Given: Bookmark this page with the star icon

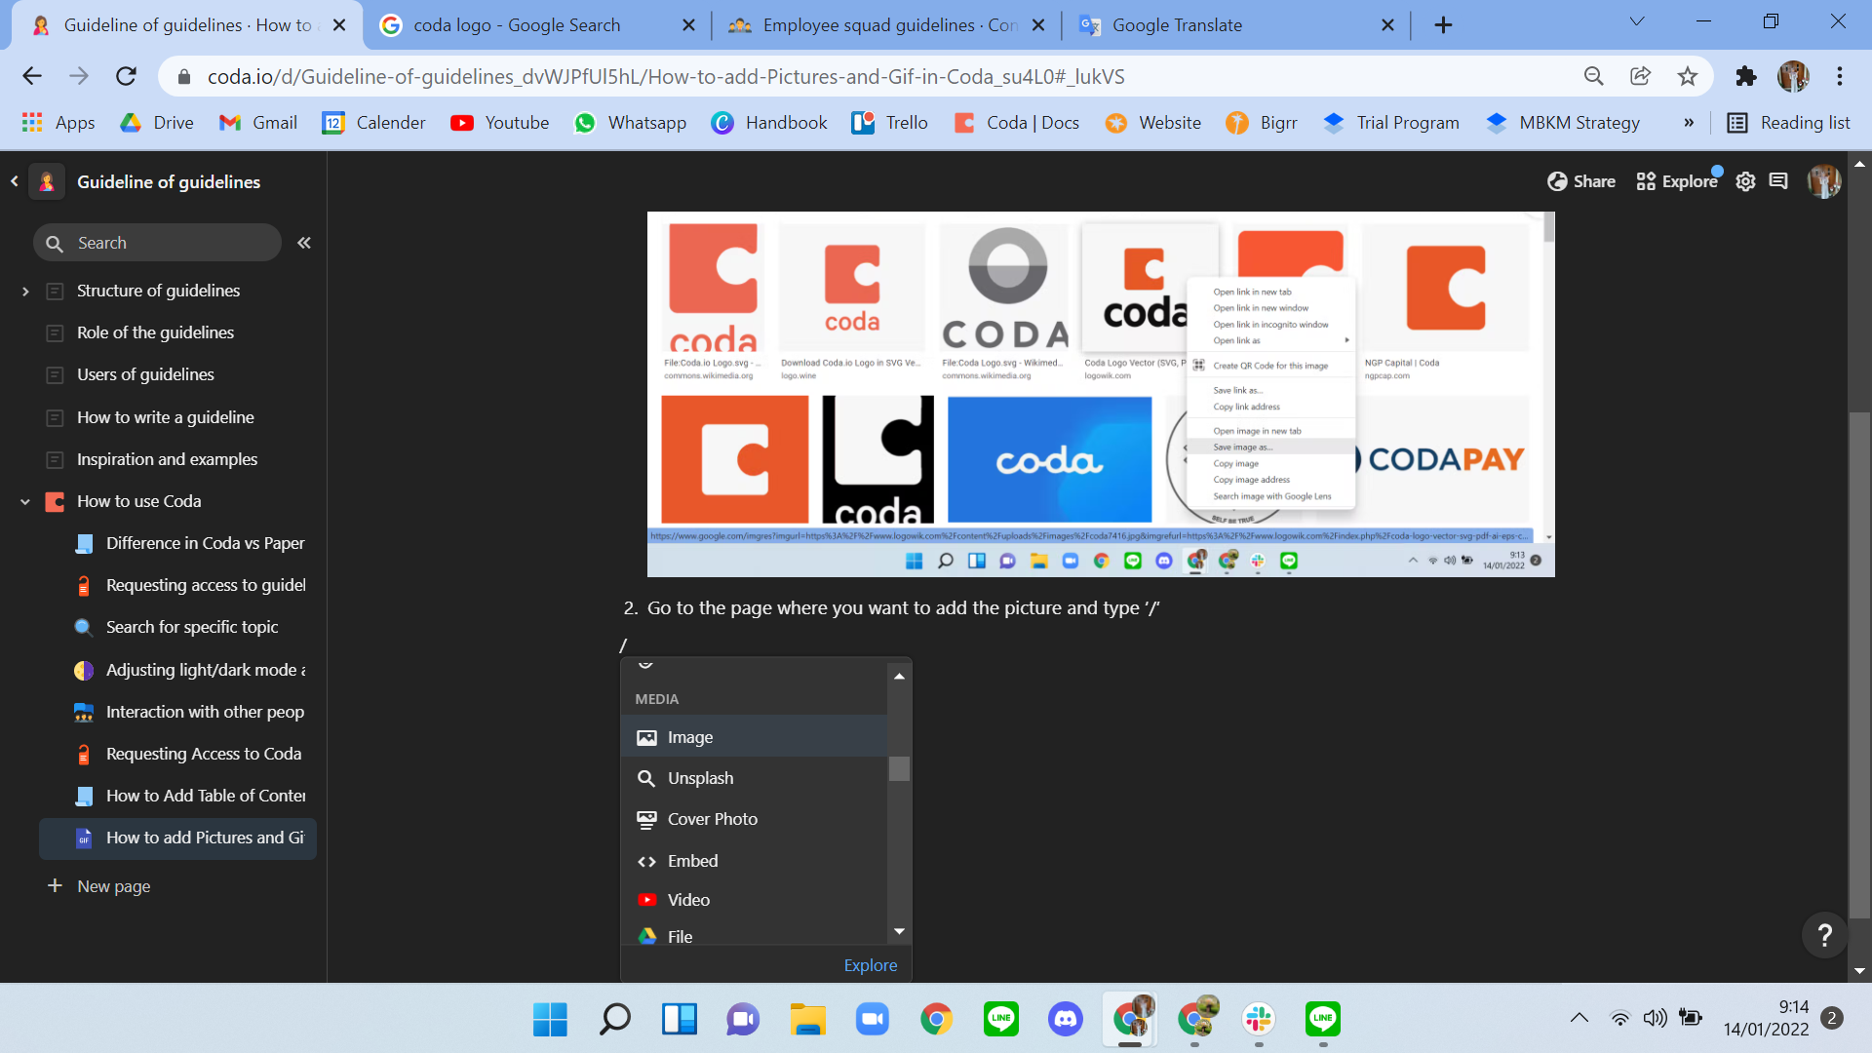Looking at the screenshot, I should click(1688, 76).
